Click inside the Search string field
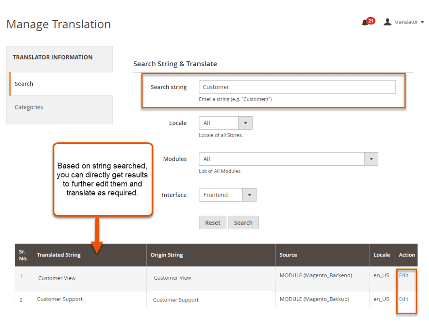Image resolution: width=429 pixels, height=327 pixels. point(297,87)
